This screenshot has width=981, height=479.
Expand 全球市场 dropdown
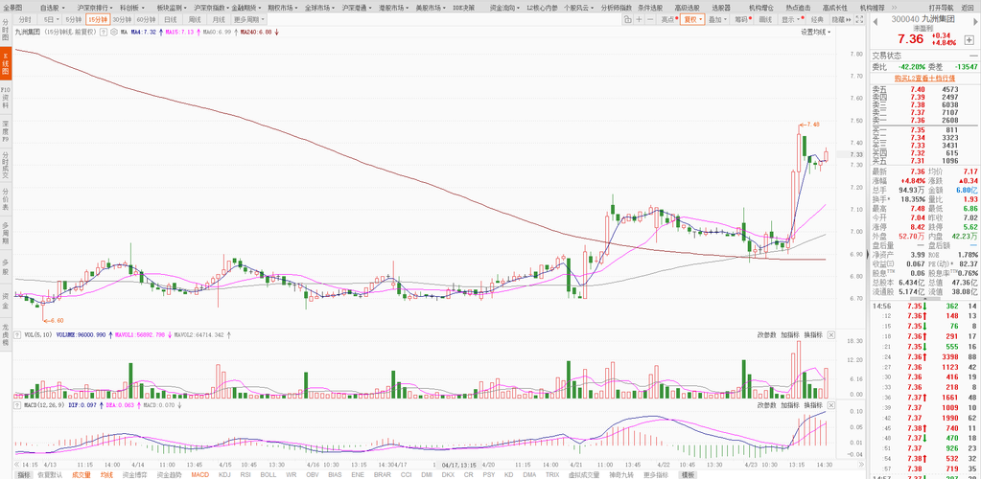click(x=320, y=8)
